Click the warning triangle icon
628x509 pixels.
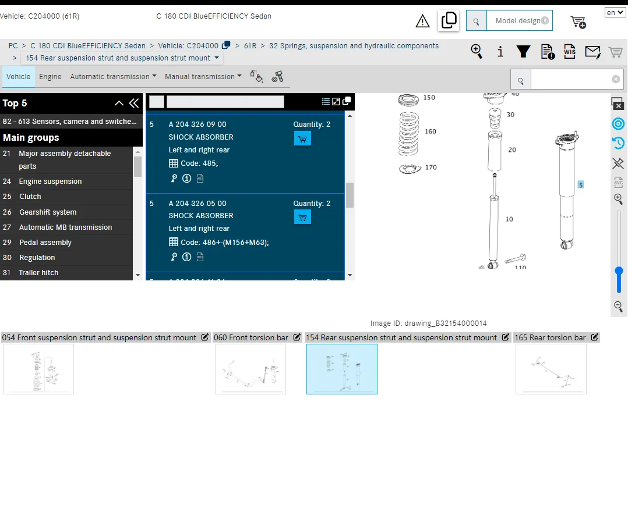click(422, 21)
